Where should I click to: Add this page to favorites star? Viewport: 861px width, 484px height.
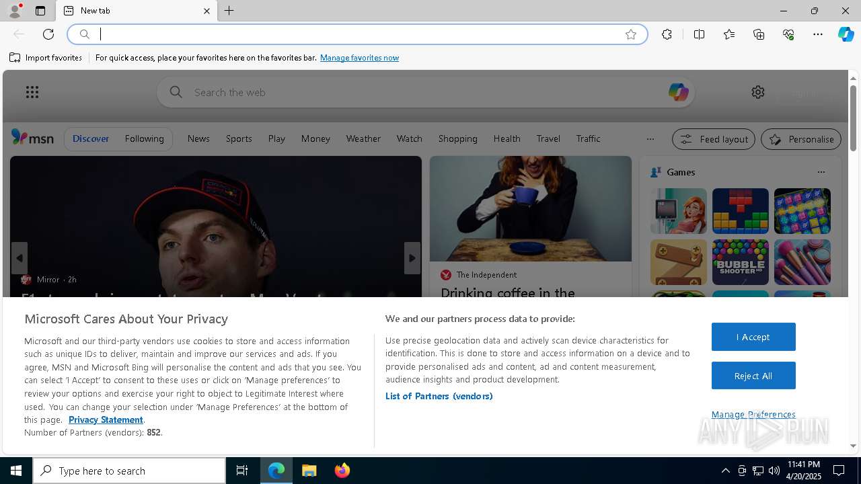pyautogui.click(x=630, y=34)
